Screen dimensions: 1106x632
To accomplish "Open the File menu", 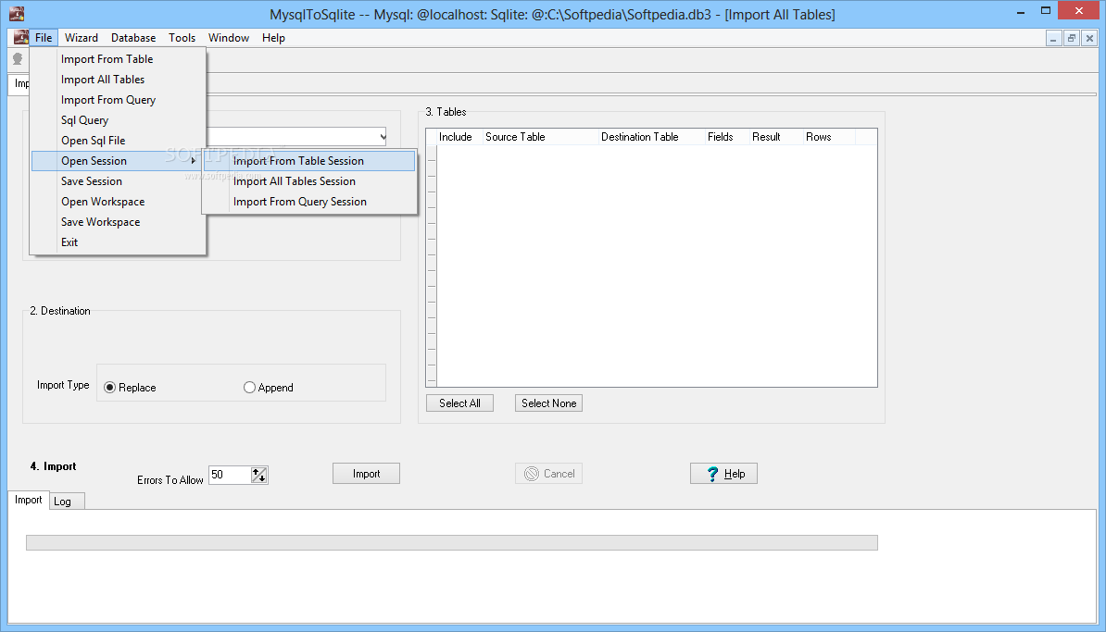I will (x=44, y=38).
